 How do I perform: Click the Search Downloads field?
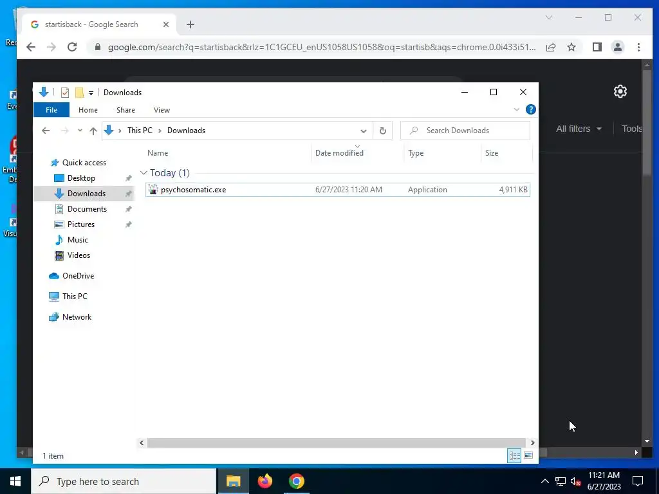465,131
